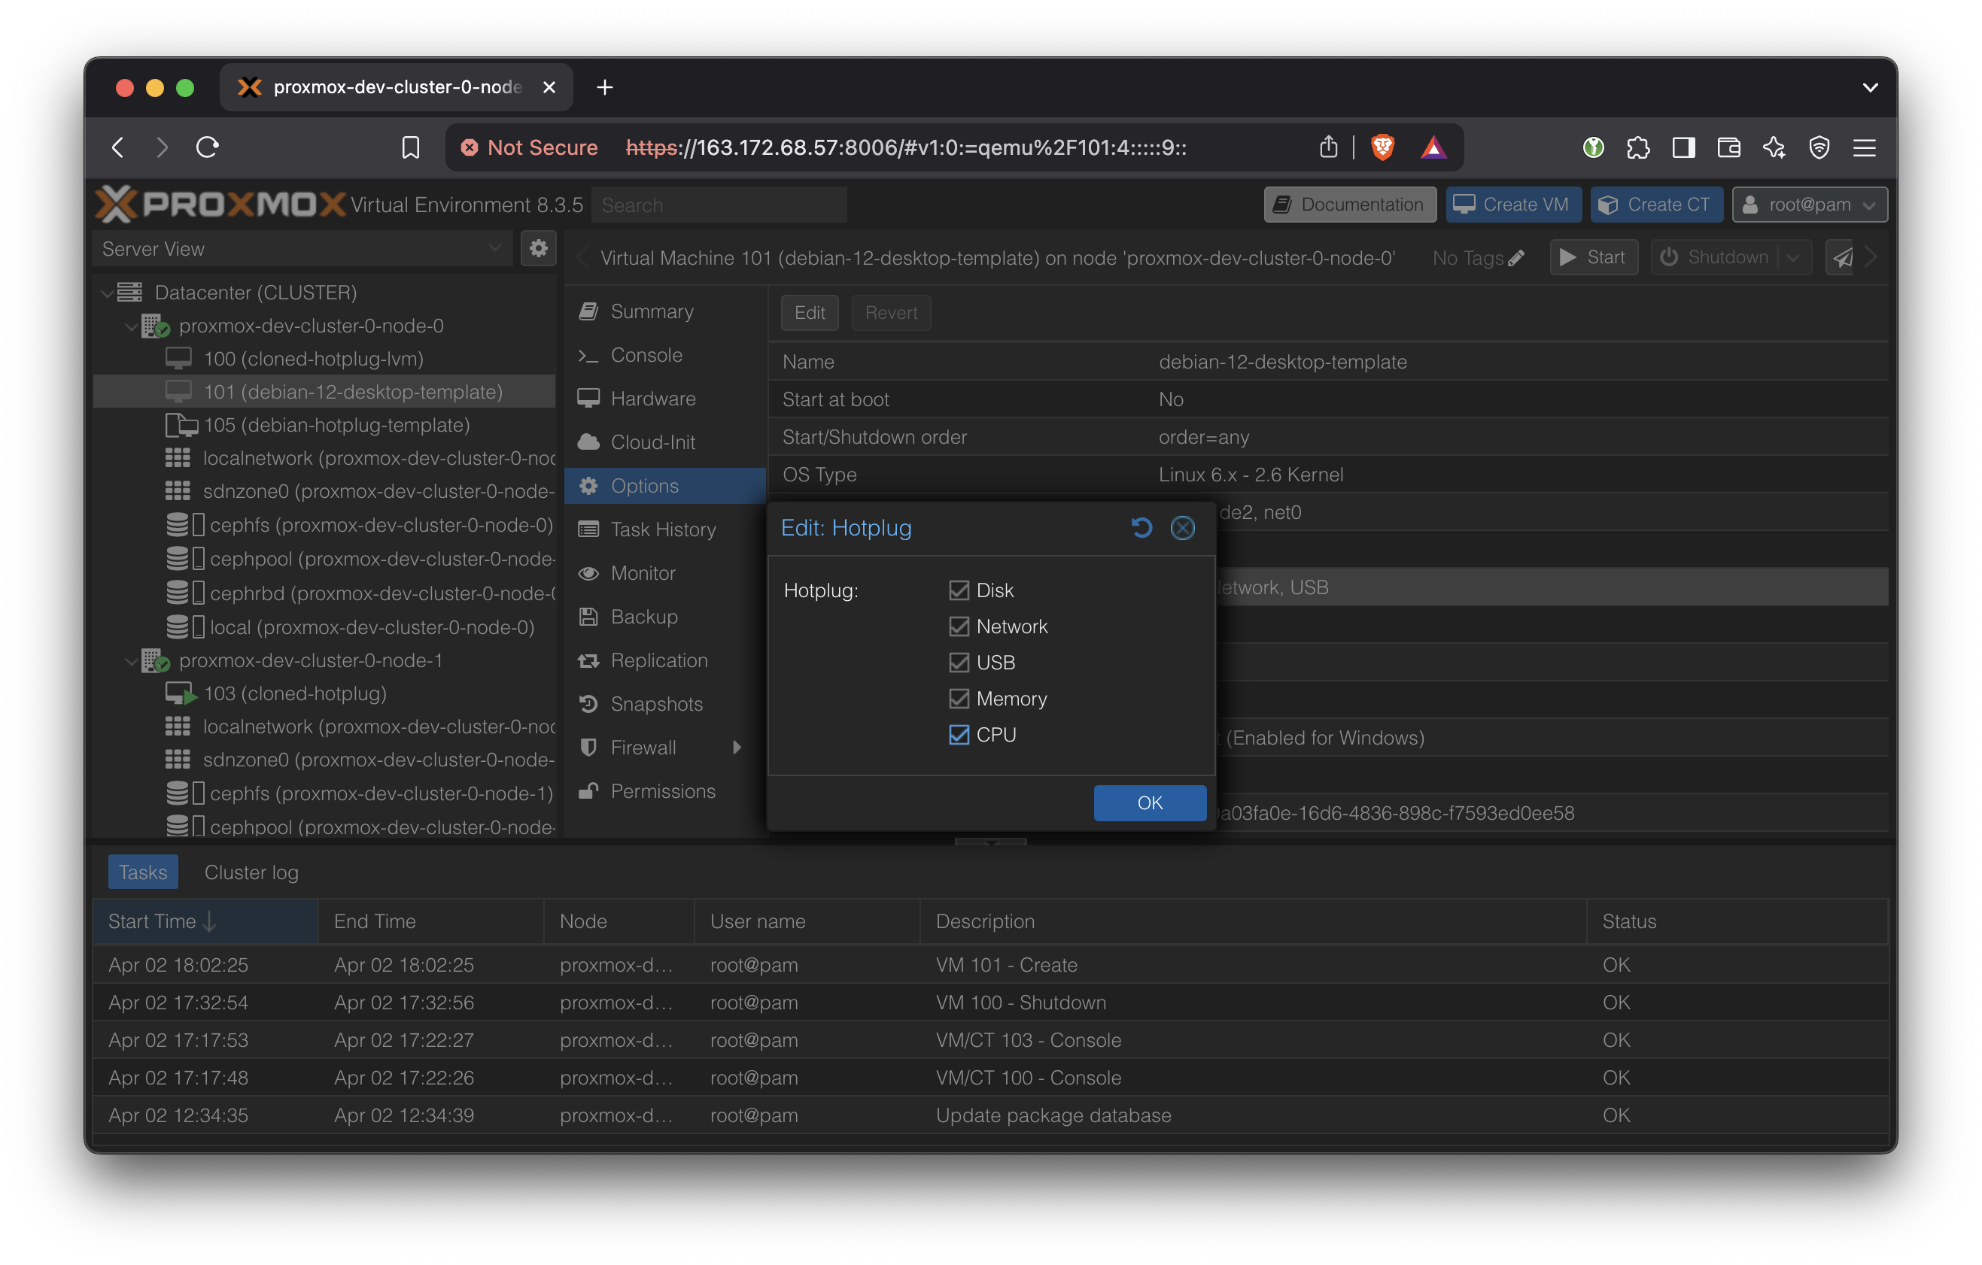Click the Proxmox search field

[x=719, y=204]
